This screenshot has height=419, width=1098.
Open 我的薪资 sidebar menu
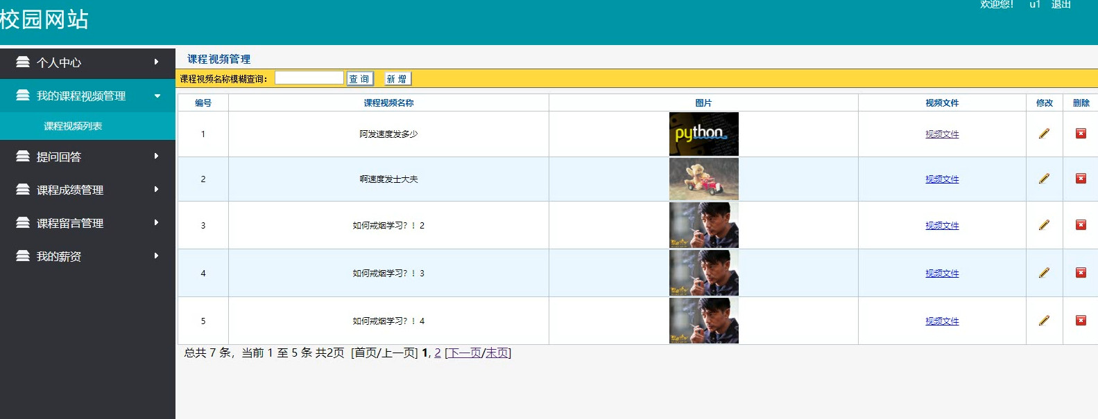pos(87,256)
